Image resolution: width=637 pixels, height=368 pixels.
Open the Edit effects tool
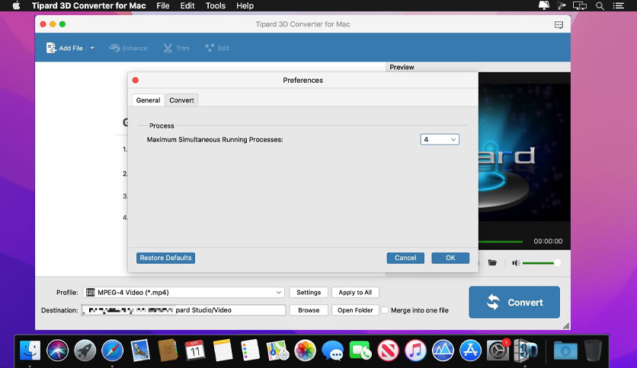tap(217, 48)
